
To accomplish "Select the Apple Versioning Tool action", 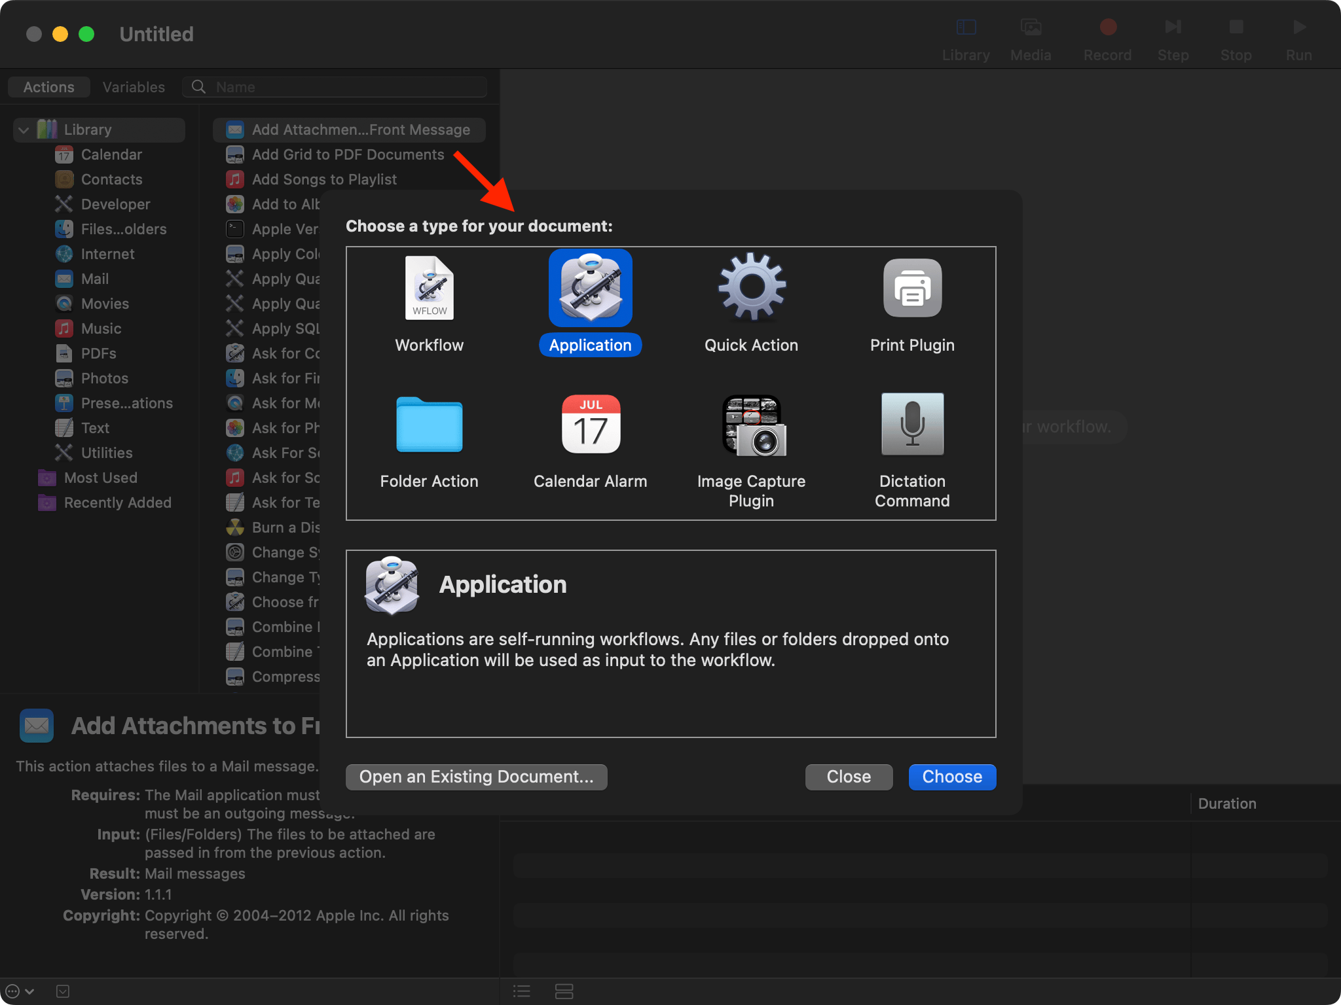I will point(272,229).
